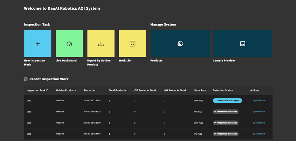Click flag icon on task 1030 status

click(215, 112)
